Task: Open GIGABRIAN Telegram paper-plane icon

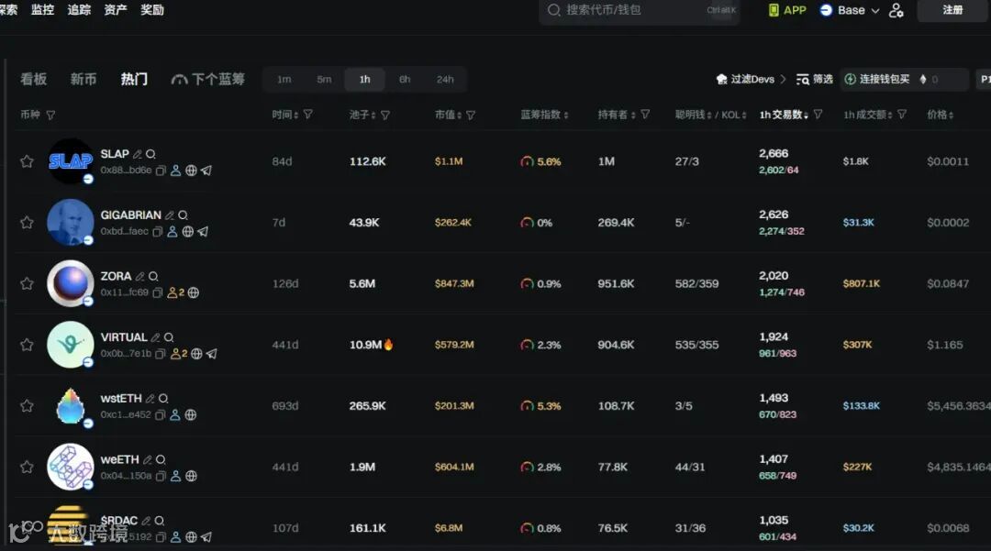Action: tap(203, 232)
